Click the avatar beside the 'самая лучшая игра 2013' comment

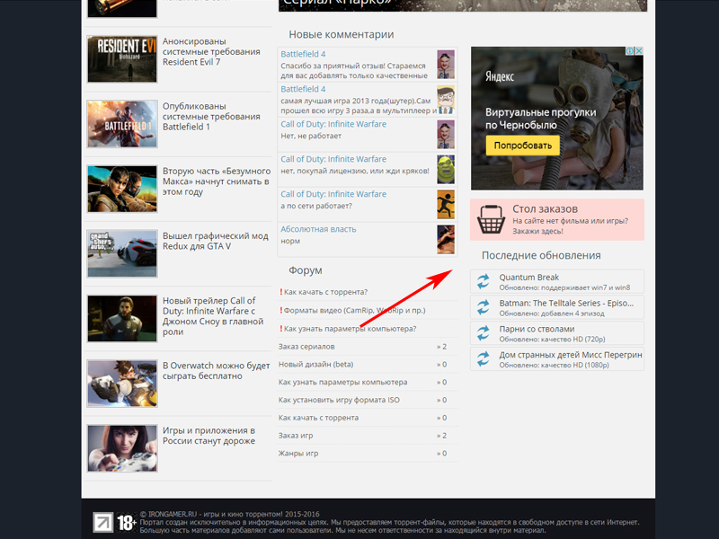click(x=446, y=100)
